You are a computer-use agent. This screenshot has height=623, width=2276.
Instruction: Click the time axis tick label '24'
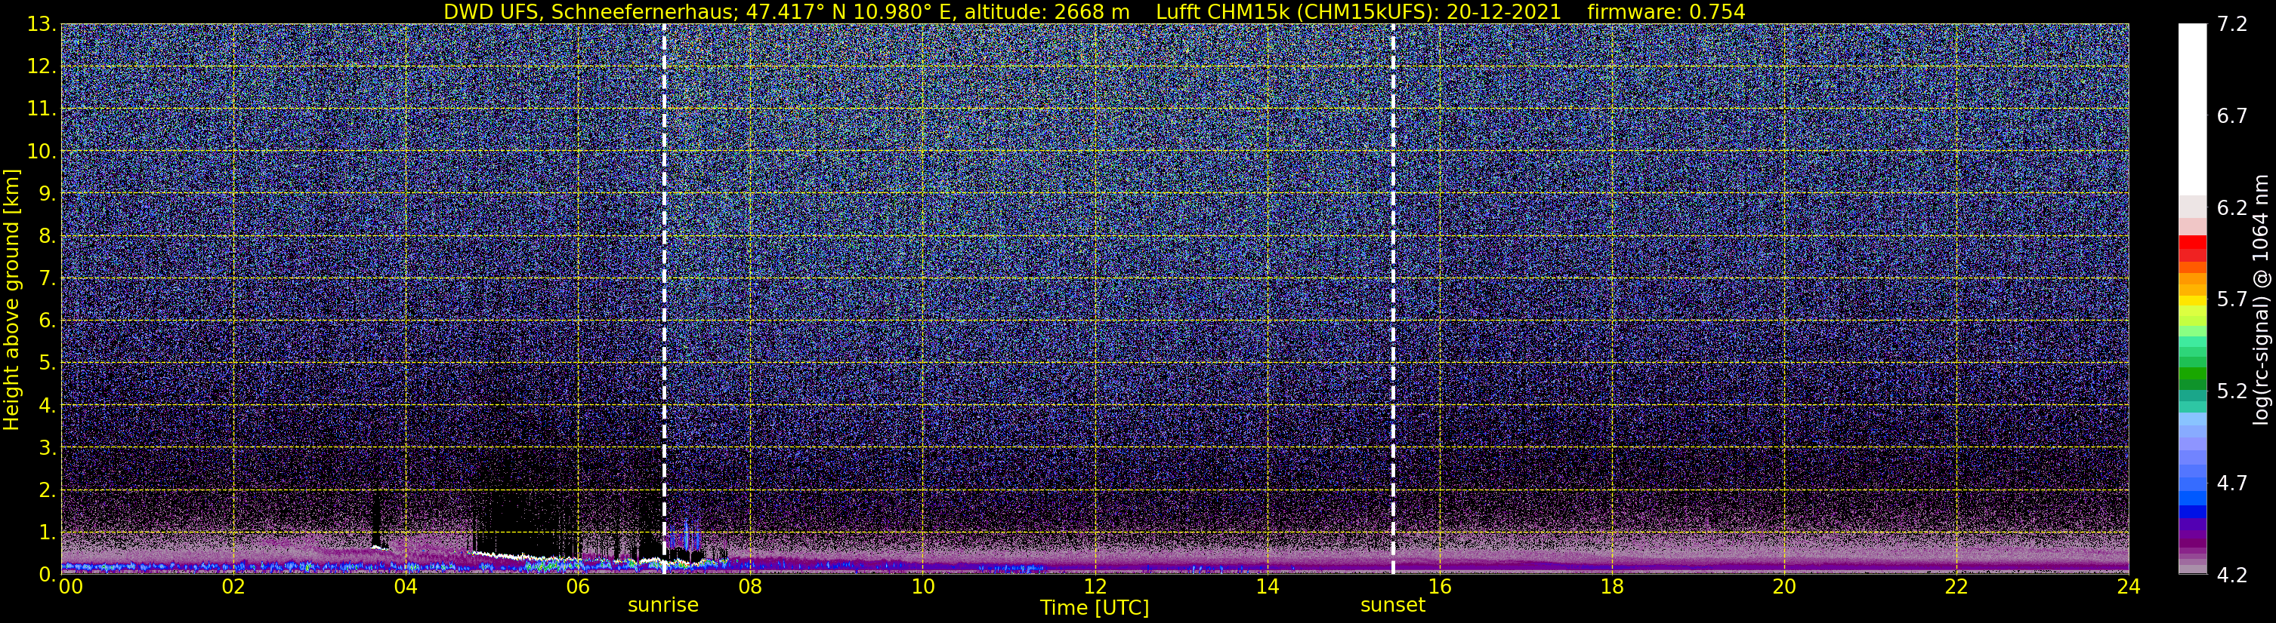click(x=2129, y=587)
